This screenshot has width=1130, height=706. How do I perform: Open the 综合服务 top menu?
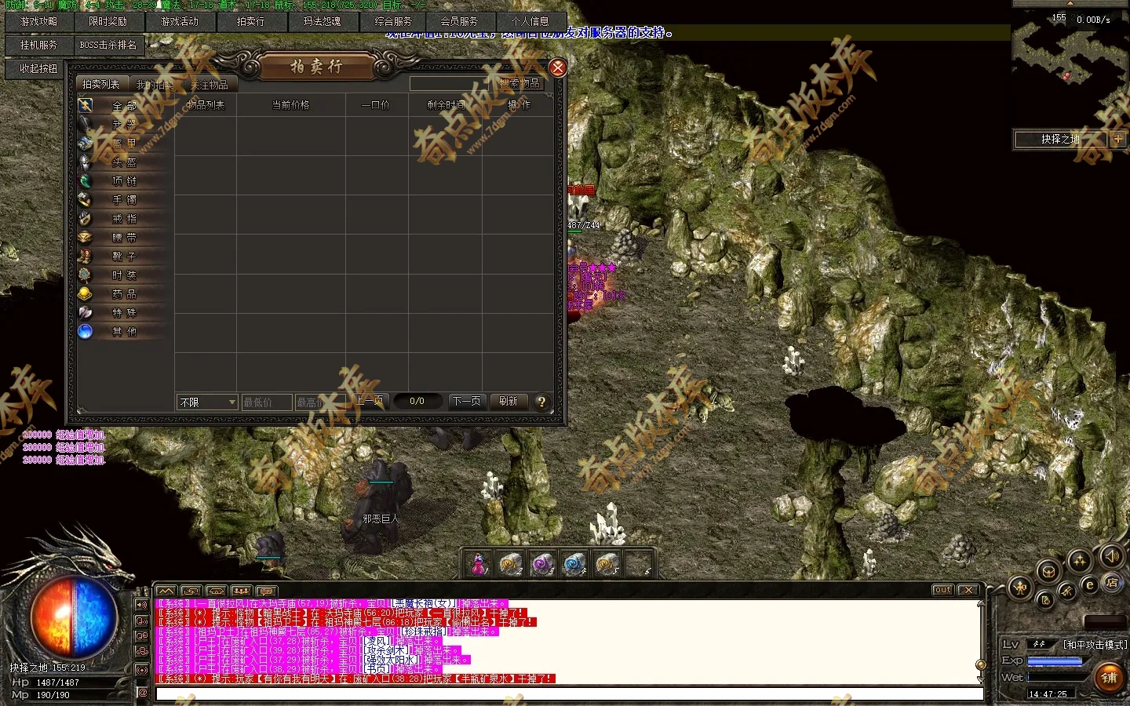[x=392, y=22]
